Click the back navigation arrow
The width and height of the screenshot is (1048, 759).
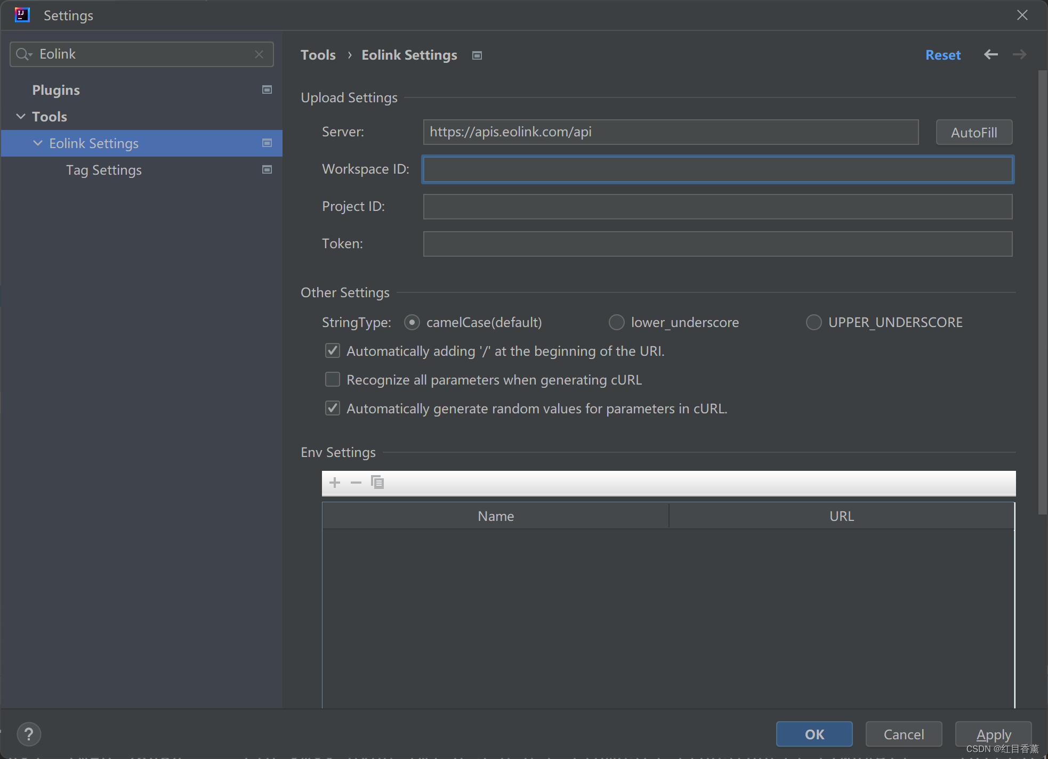tap(990, 54)
